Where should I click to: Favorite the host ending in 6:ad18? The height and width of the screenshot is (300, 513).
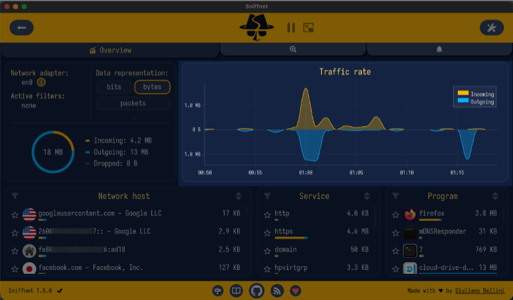pos(15,251)
